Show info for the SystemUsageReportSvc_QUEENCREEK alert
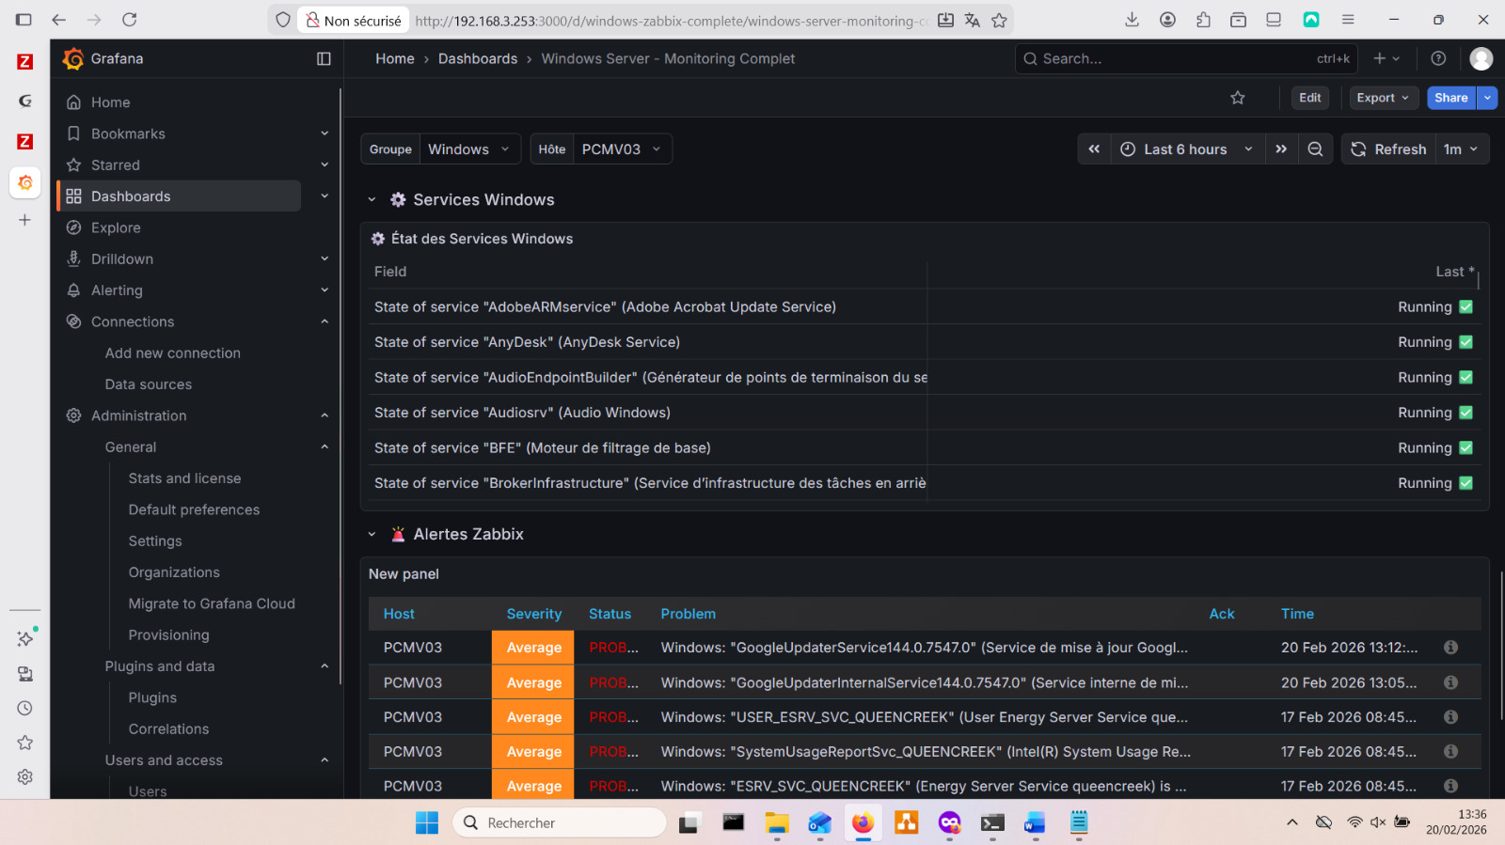Image resolution: width=1505 pixels, height=845 pixels. 1450,752
